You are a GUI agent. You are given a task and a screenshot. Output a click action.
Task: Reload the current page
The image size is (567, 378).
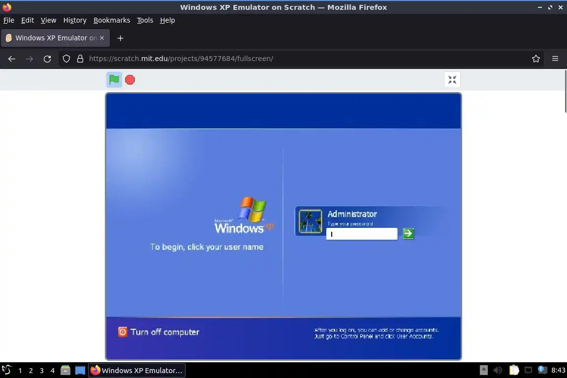coord(47,59)
